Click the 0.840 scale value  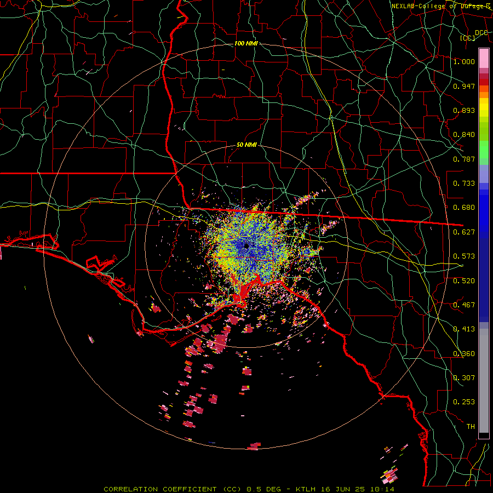(x=464, y=135)
